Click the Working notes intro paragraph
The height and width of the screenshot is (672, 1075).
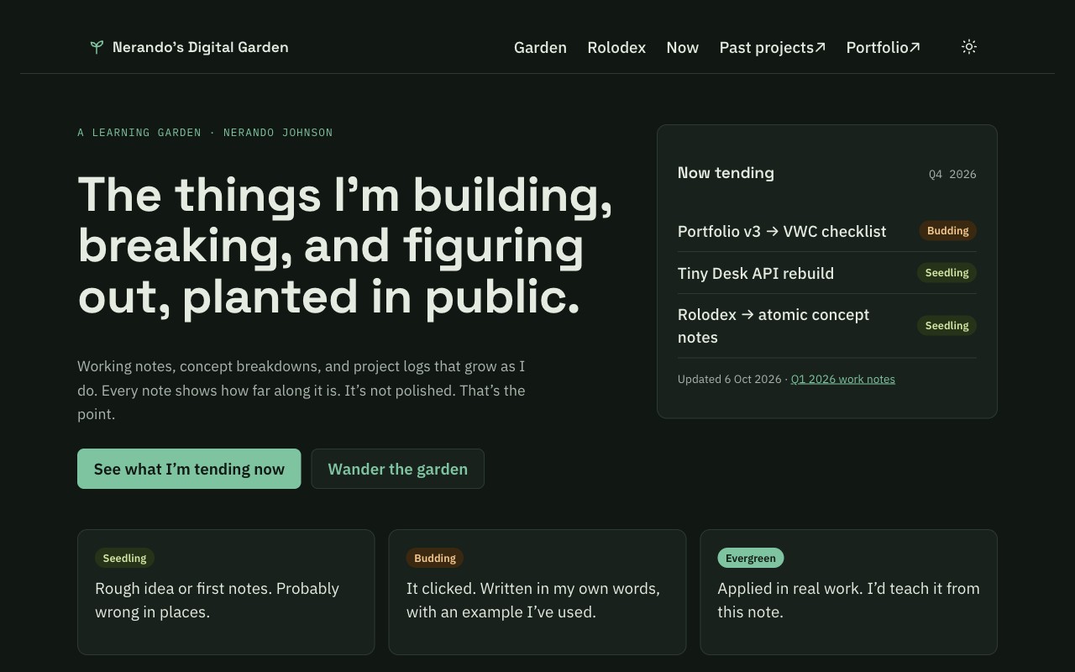[302, 391]
